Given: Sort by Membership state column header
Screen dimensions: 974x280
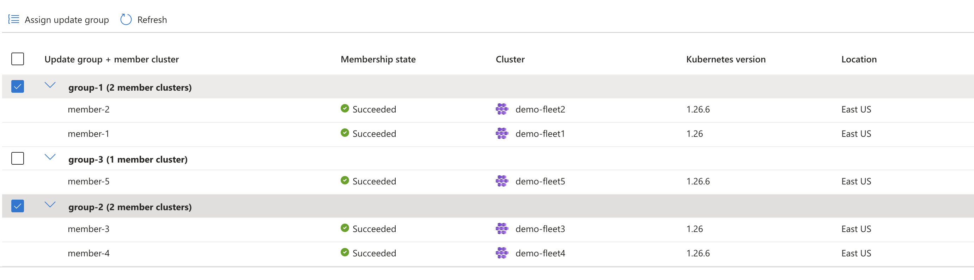Looking at the screenshot, I should pos(378,59).
